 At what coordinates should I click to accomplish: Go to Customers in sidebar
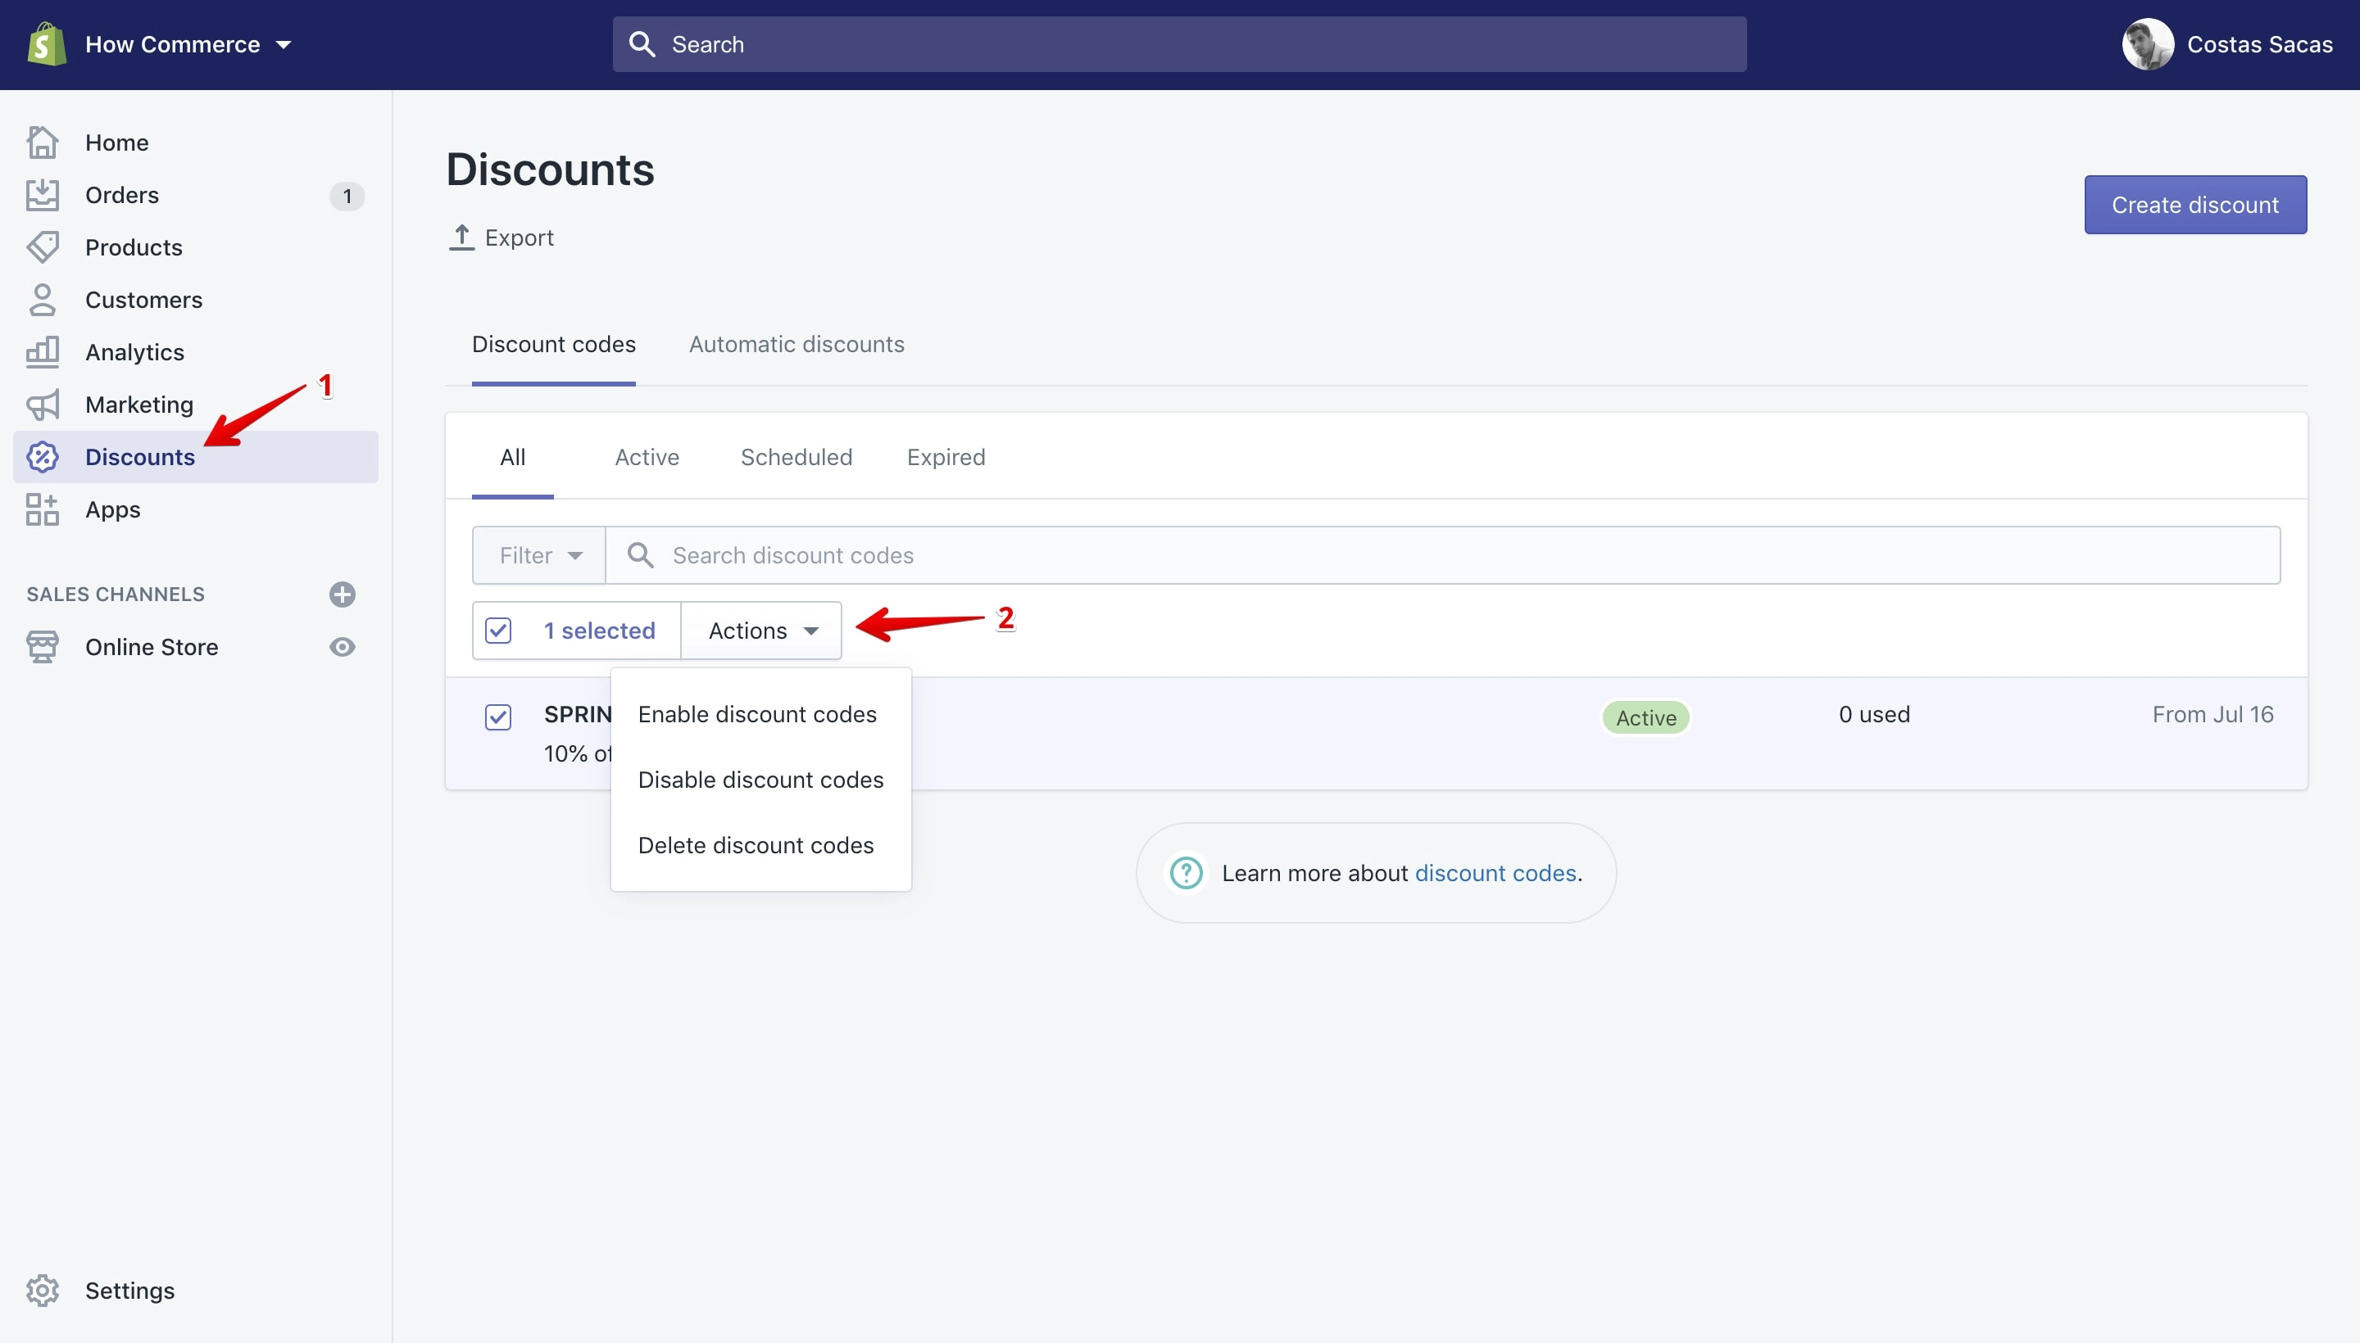pos(144,300)
